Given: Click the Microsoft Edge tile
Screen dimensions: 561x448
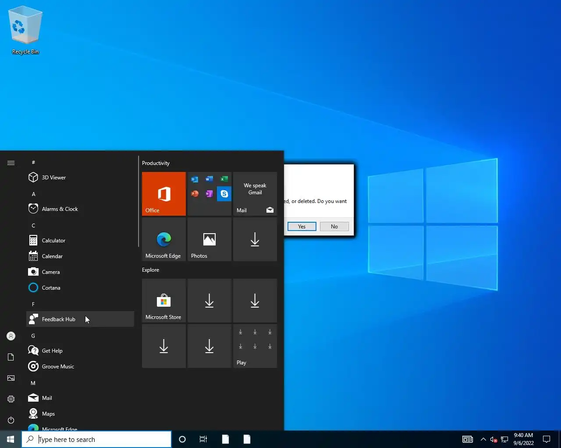Looking at the screenshot, I should tap(164, 239).
